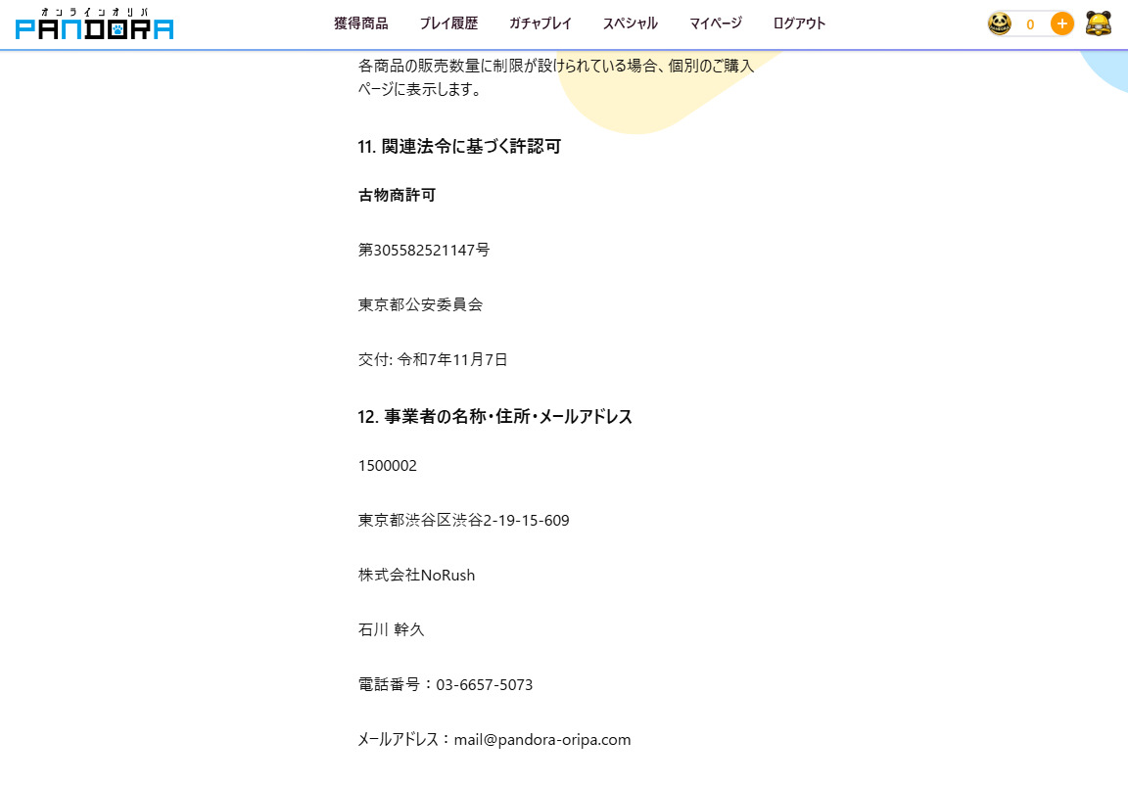Click the gold panda coin icon

pyautogui.click(x=999, y=23)
